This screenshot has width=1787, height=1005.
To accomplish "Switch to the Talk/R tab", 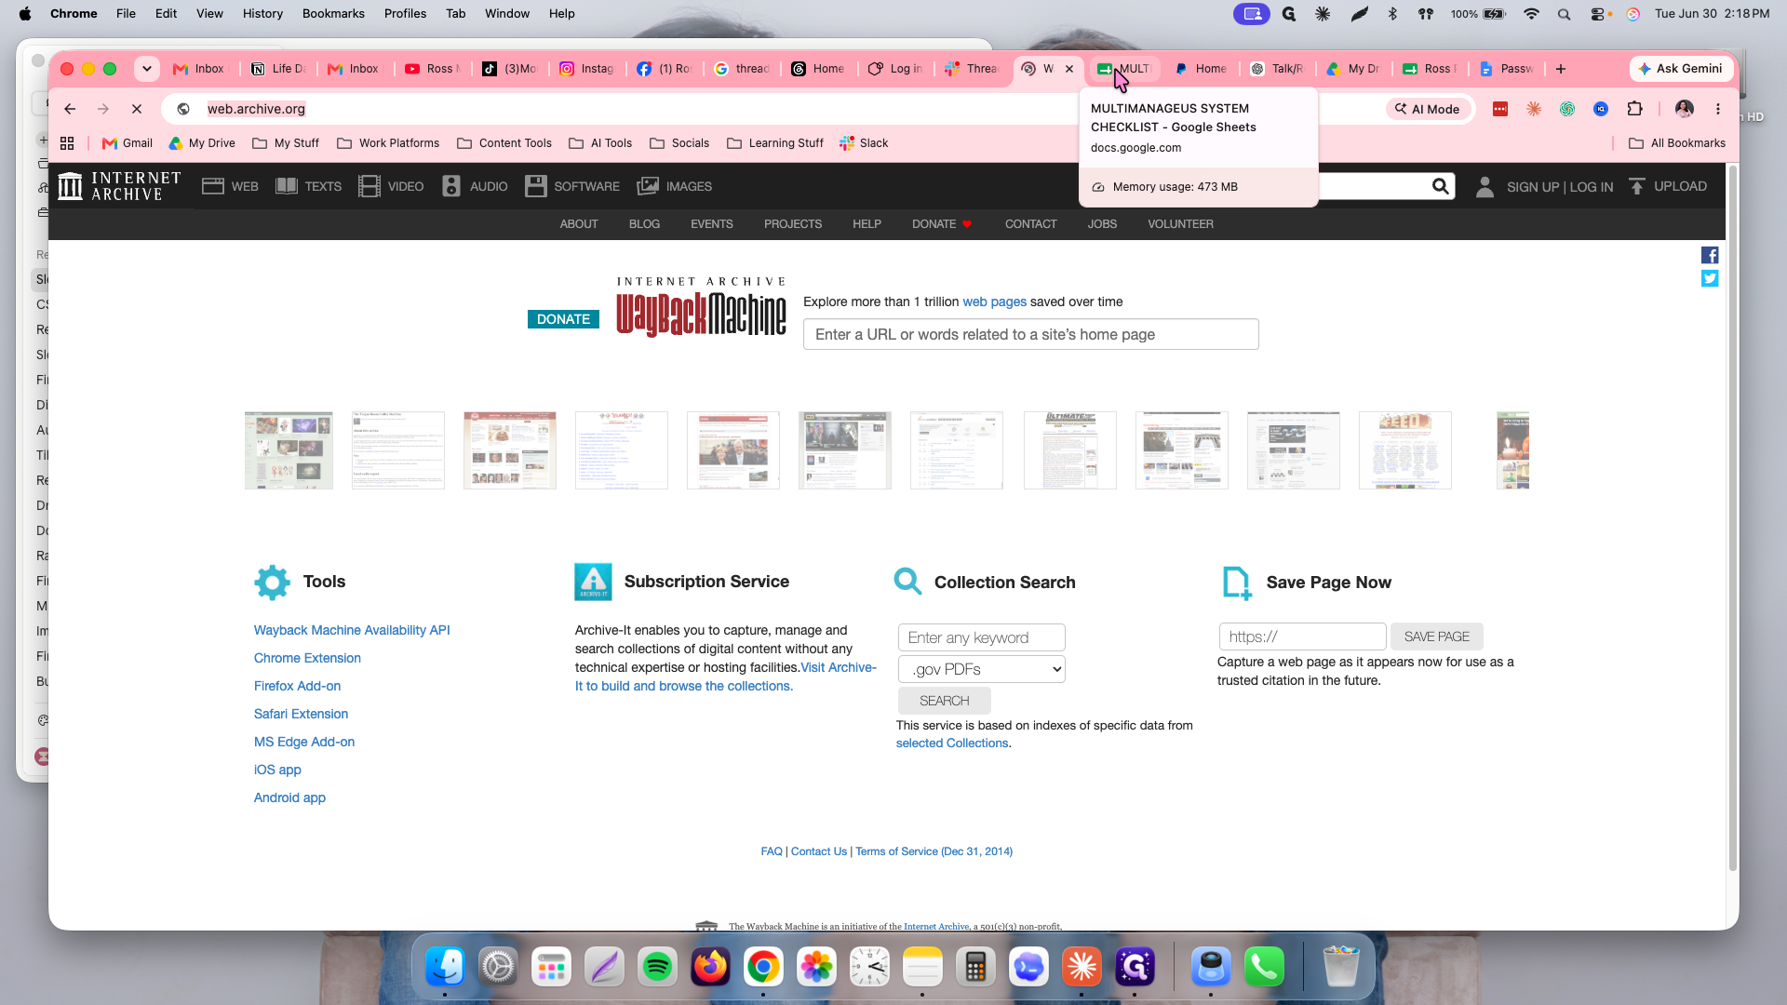I will tap(1277, 69).
